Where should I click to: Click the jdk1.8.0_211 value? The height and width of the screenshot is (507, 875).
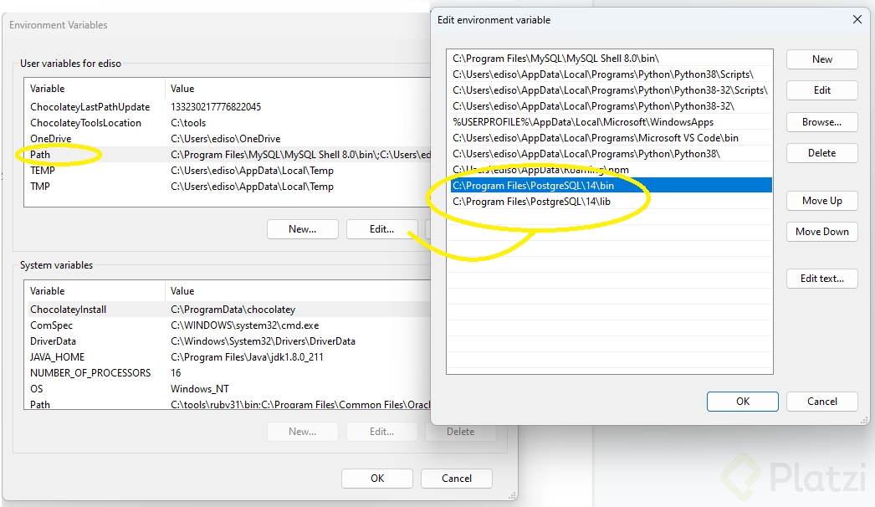(248, 356)
